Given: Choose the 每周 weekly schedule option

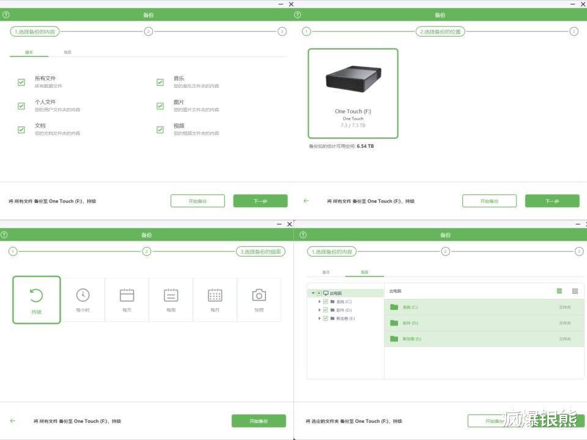Looking at the screenshot, I should pos(171,299).
